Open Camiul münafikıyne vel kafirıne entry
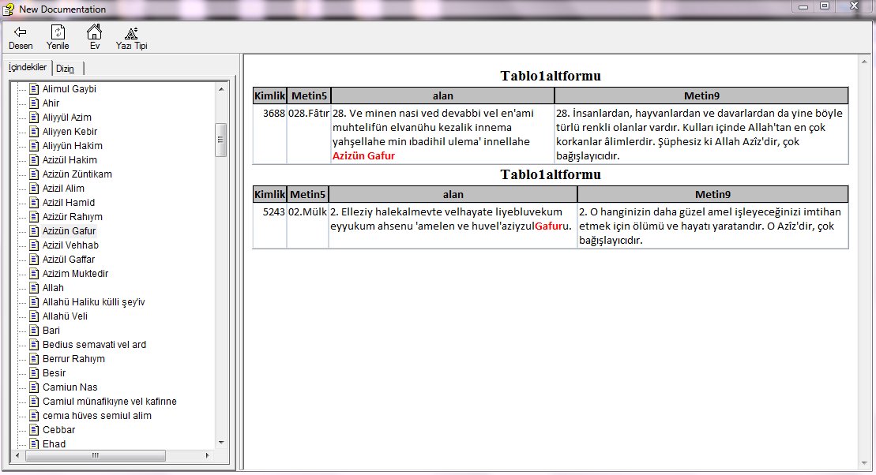Image resolution: width=876 pixels, height=475 pixels. coord(109,402)
